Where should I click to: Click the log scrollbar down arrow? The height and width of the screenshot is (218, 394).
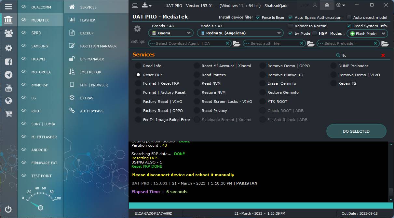click(391, 199)
